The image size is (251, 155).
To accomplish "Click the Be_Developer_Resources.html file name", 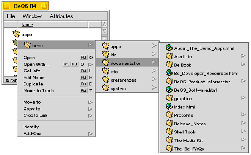I will click(x=206, y=73).
